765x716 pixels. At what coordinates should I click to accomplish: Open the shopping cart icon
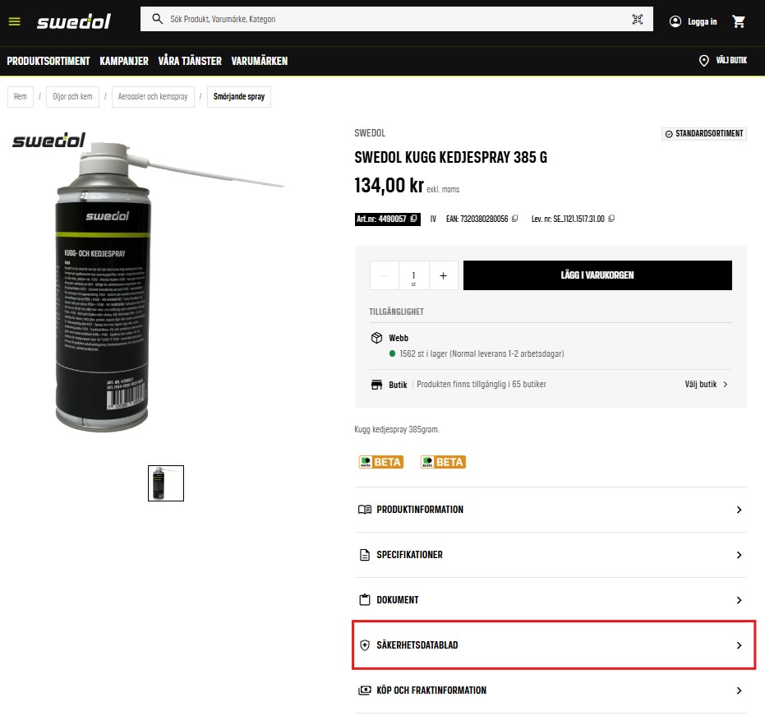[x=739, y=21]
